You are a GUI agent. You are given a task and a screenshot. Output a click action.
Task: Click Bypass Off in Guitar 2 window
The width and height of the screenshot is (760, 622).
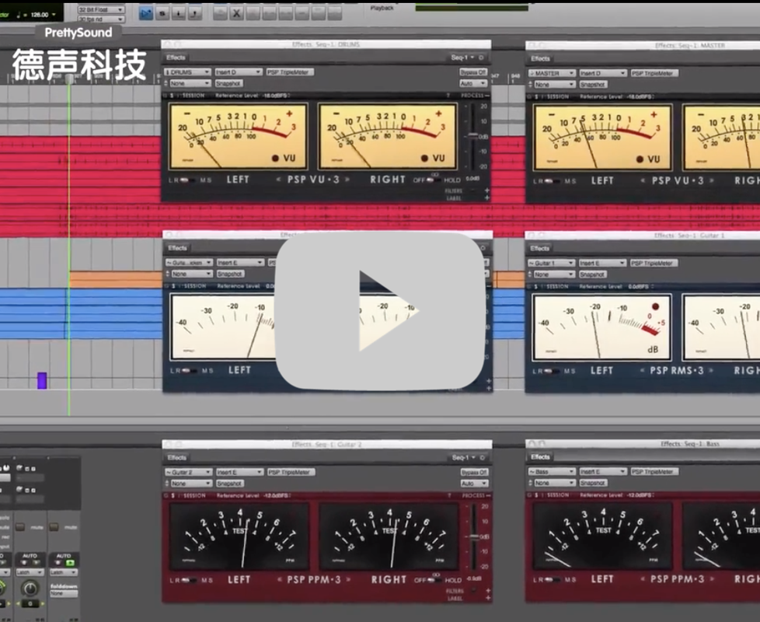(474, 472)
